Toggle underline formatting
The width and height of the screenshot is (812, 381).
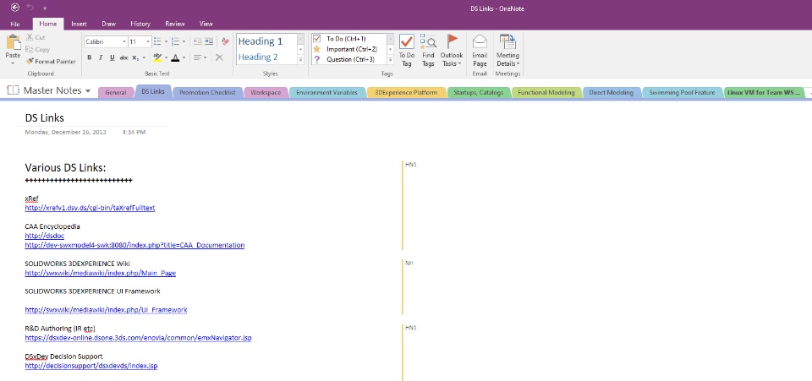[112, 58]
